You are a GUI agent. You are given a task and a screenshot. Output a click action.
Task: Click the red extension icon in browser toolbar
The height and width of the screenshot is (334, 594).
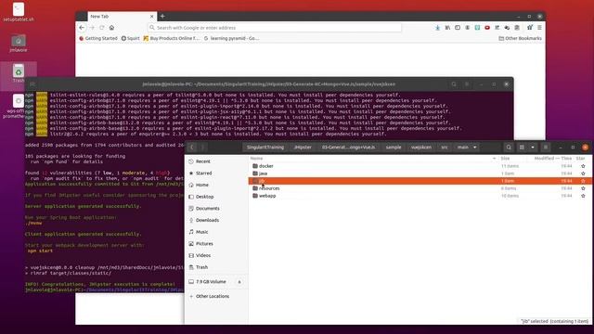487,28
